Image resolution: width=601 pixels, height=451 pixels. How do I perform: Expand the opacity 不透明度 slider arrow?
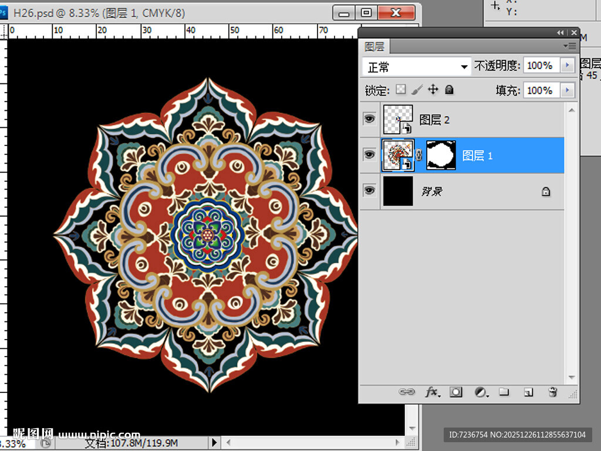tap(567, 66)
